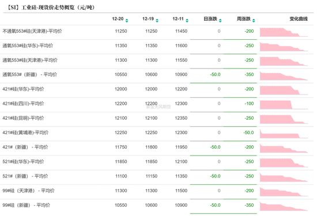Open trend chart for 421#硅(黄埔港)

point(284,134)
